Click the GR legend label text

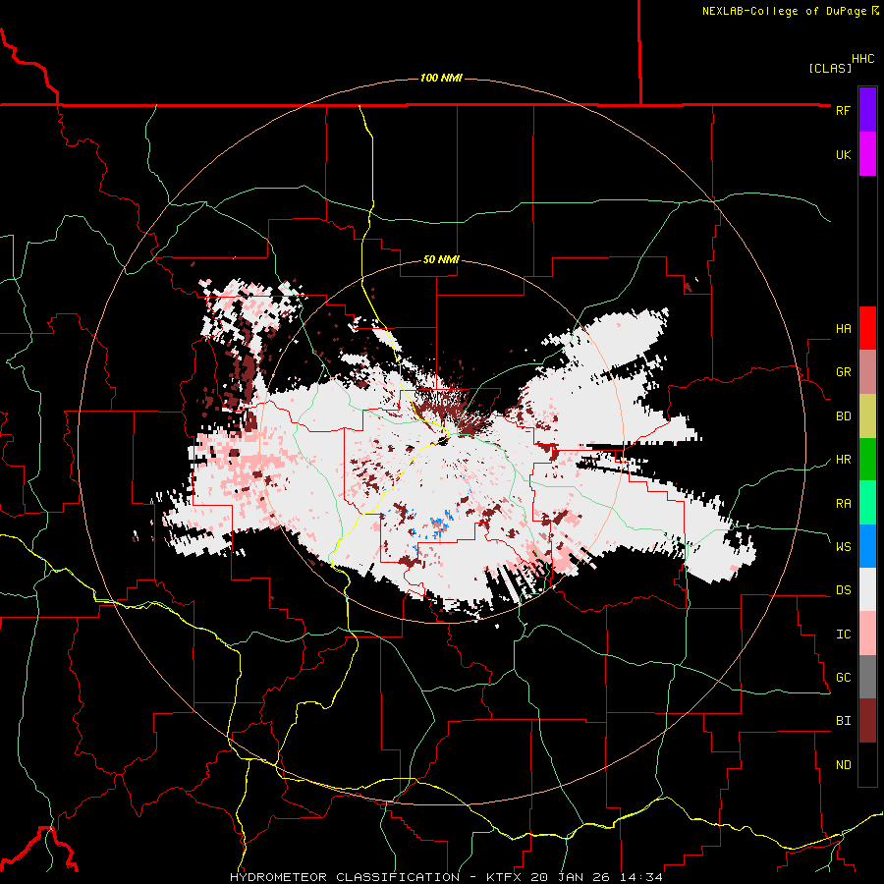coord(843,372)
